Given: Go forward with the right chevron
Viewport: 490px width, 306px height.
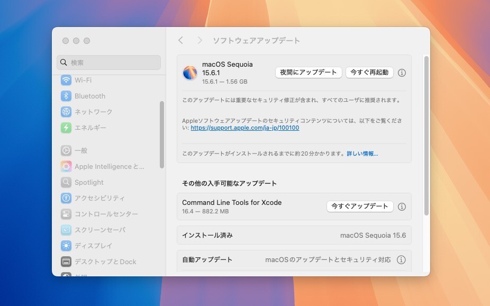Looking at the screenshot, I should click(x=200, y=40).
